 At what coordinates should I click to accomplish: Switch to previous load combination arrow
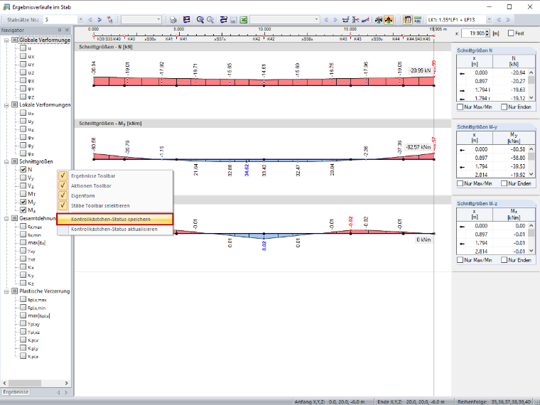click(x=499, y=20)
